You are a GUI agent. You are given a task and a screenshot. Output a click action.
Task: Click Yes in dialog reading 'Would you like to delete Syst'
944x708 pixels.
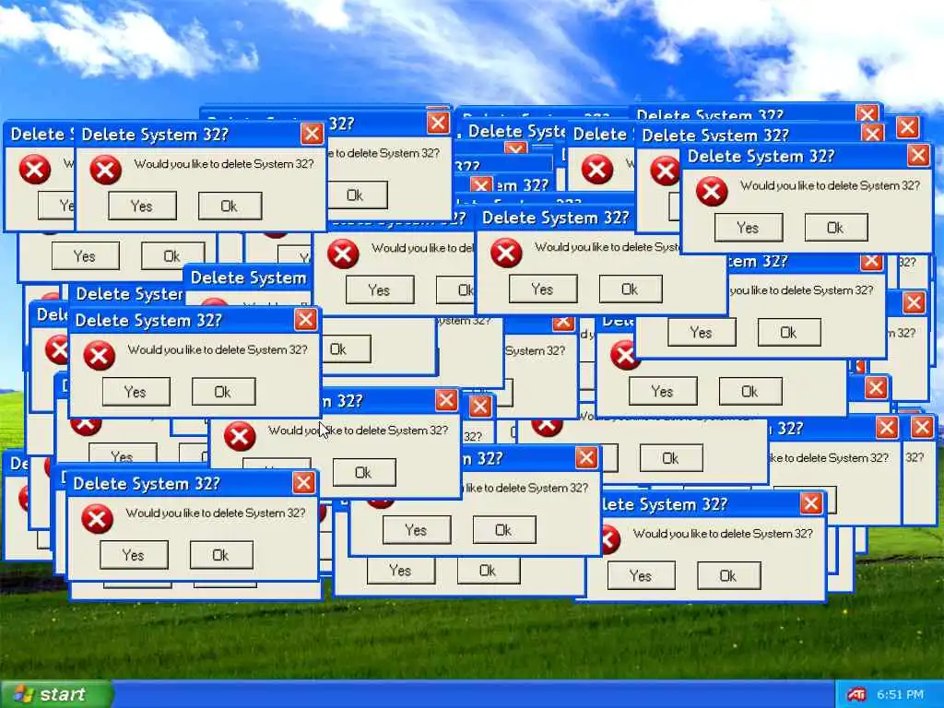pyautogui.click(x=542, y=289)
